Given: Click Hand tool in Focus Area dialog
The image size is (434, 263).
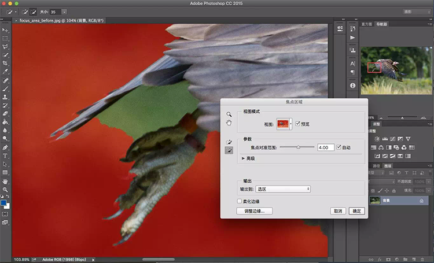Looking at the screenshot, I should coord(229,123).
